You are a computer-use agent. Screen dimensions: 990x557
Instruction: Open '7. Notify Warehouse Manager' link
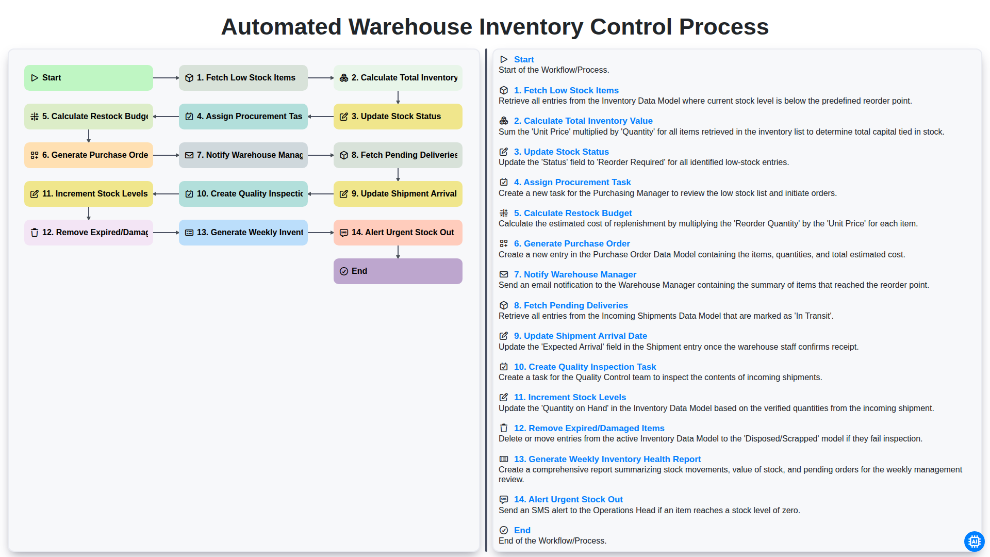(x=575, y=274)
